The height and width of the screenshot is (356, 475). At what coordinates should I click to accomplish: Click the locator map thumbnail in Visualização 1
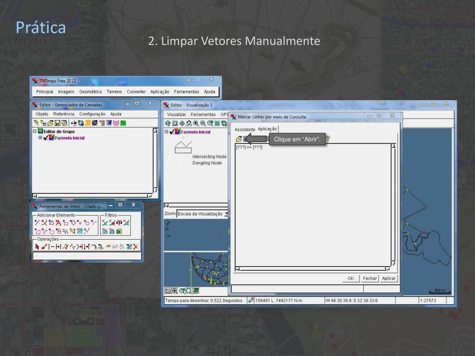pos(196,269)
